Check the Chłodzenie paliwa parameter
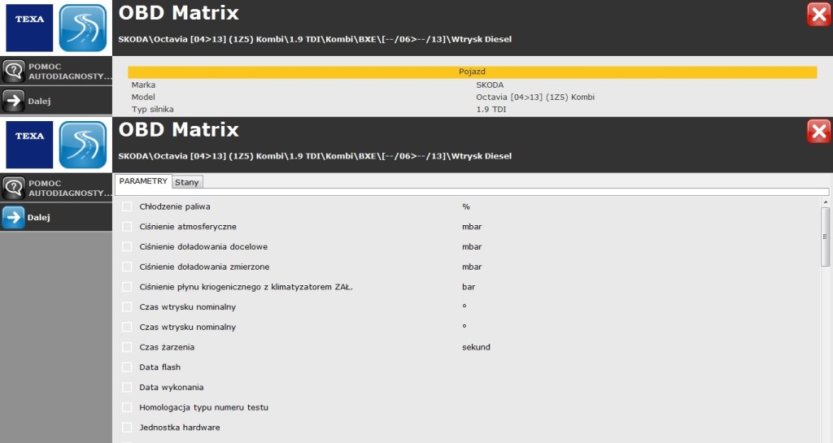833x443 pixels. (127, 206)
